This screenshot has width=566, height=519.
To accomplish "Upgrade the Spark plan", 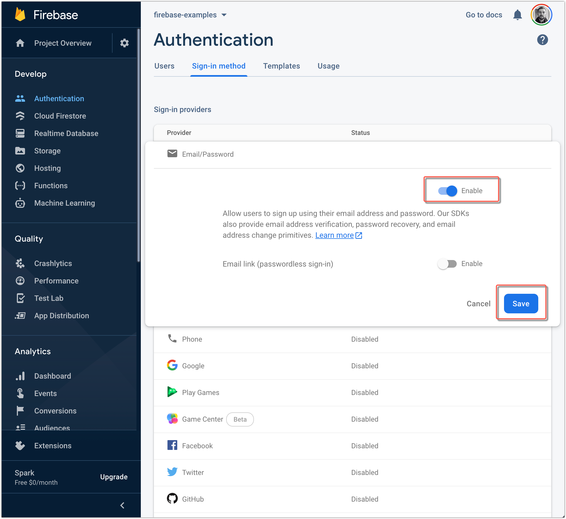I will point(114,477).
